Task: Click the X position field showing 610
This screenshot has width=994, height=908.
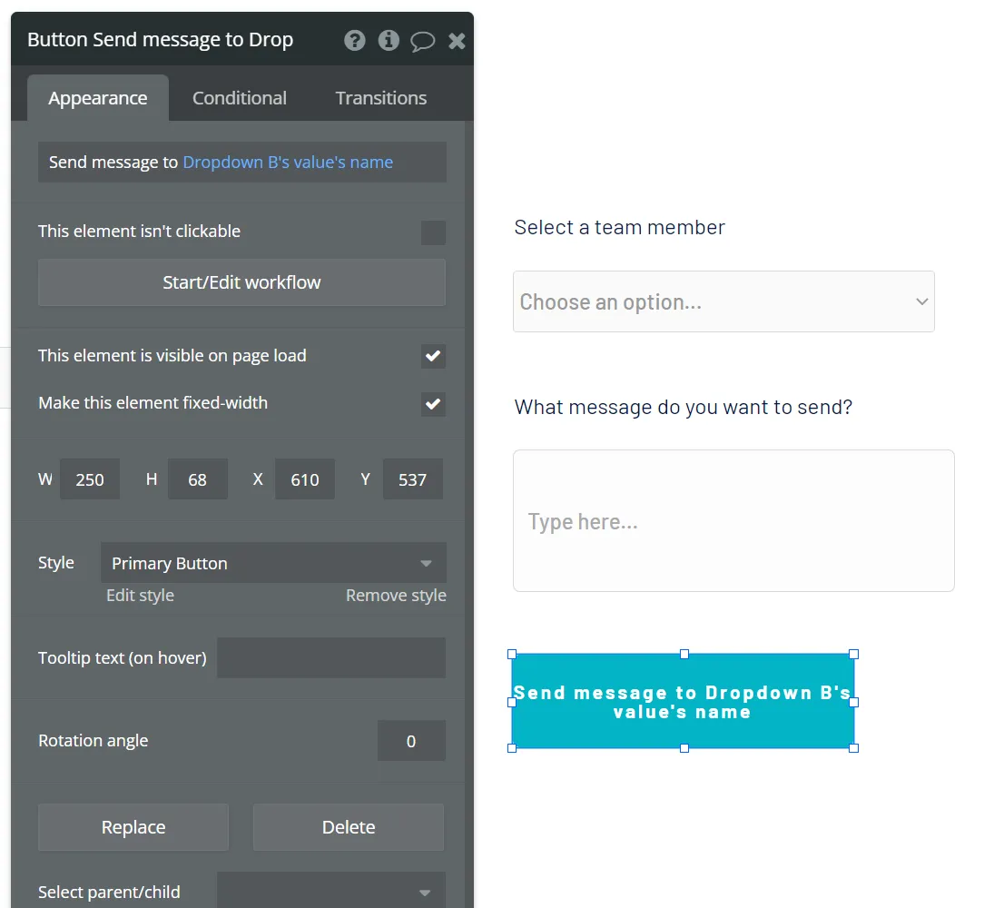Action: point(305,479)
